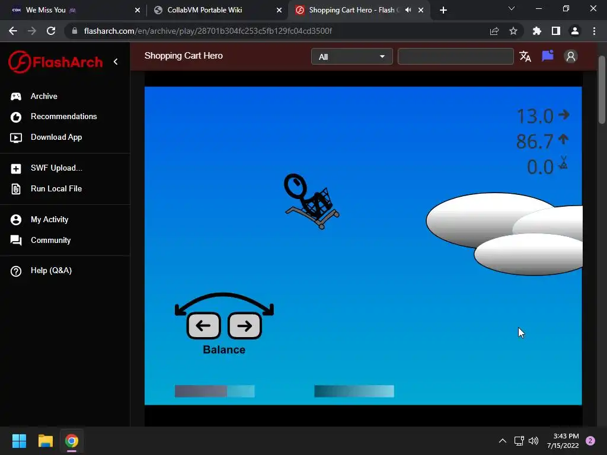This screenshot has height=455, width=607.
Task: Toggle the Chrome side panel
Action: (556, 31)
